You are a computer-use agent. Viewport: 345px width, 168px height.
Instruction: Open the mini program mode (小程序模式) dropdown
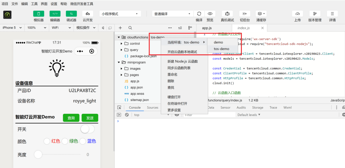tap(120, 14)
